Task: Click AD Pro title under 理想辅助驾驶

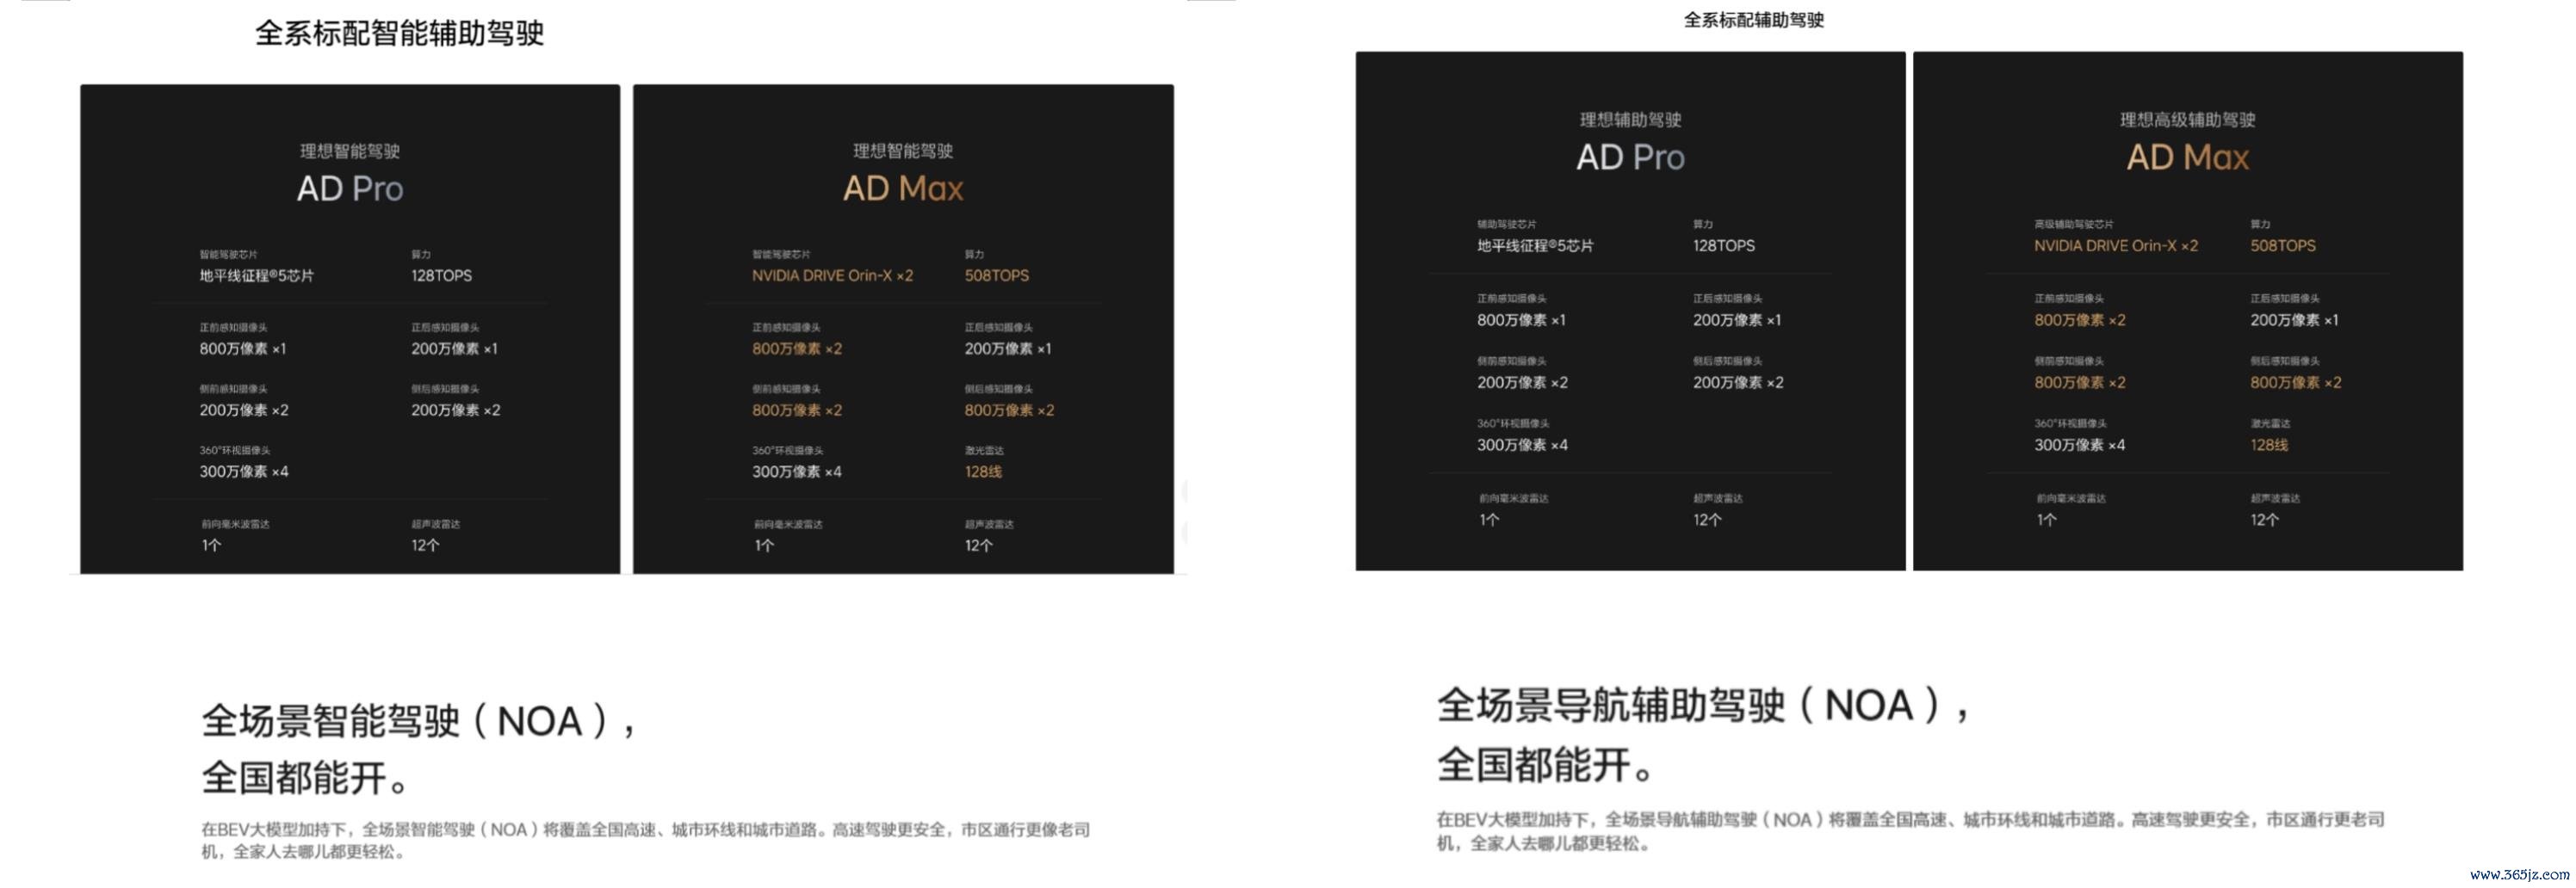Action: coord(1630,157)
